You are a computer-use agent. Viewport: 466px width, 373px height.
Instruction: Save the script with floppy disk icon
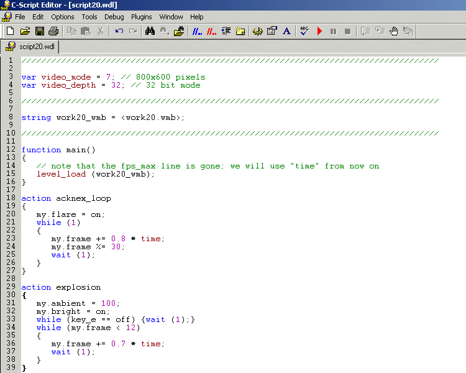tap(39, 31)
